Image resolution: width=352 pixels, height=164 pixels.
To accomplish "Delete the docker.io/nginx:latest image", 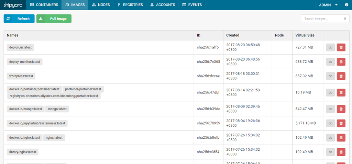I will 341,138.
